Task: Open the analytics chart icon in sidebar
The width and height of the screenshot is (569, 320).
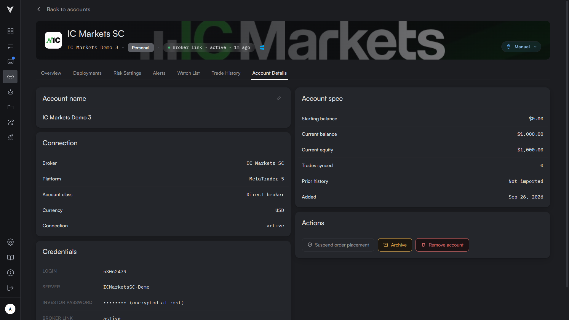Action: [10, 137]
